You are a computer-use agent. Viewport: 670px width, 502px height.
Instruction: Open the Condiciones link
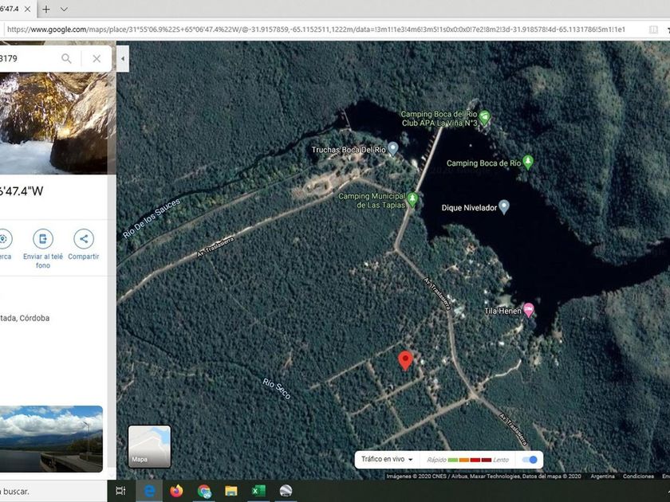[x=638, y=477]
